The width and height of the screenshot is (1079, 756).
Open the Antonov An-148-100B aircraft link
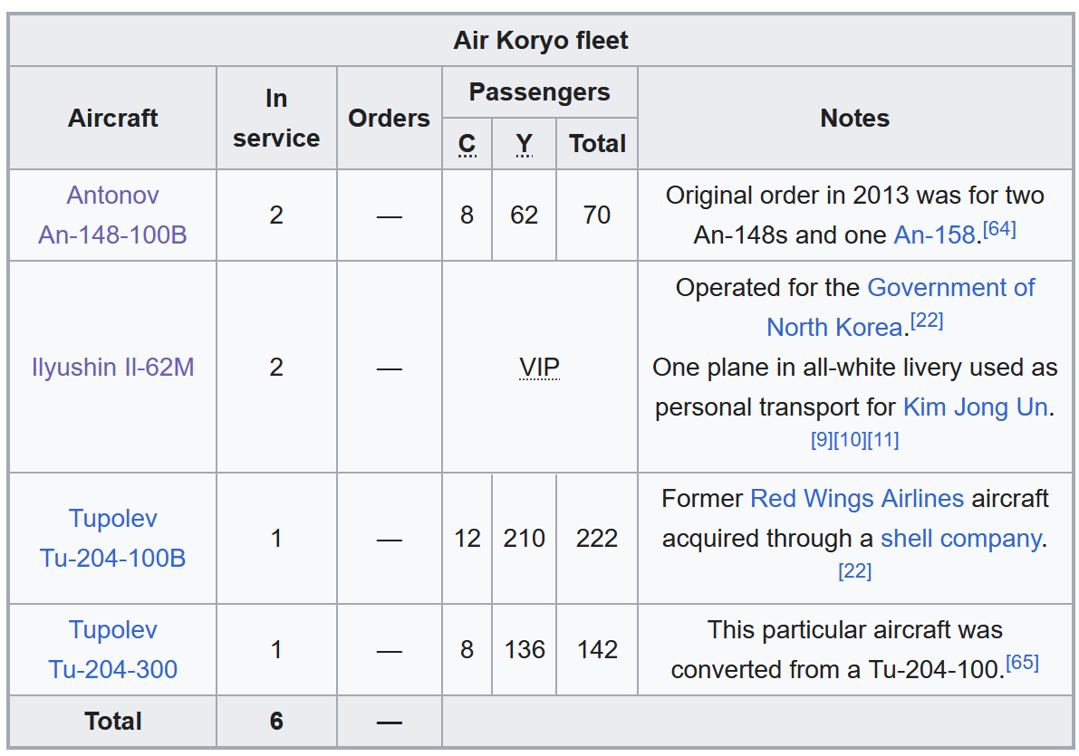[x=112, y=215]
